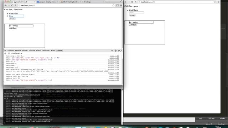Screen dimensions: 228x128
Task: Click the panel icon beside the left window's star
Action: pyautogui.click(x=117, y=5)
